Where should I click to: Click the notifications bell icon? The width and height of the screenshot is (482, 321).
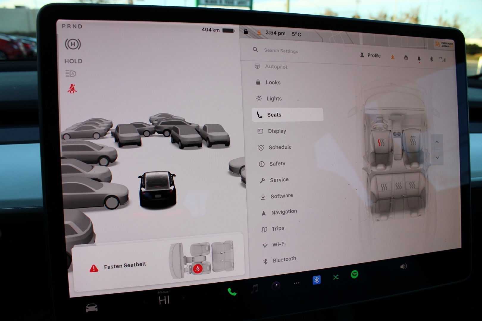pyautogui.click(x=419, y=59)
